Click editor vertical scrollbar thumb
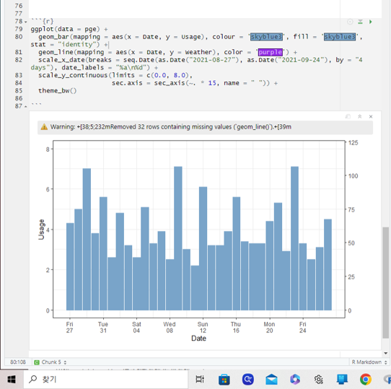 click(385, 282)
